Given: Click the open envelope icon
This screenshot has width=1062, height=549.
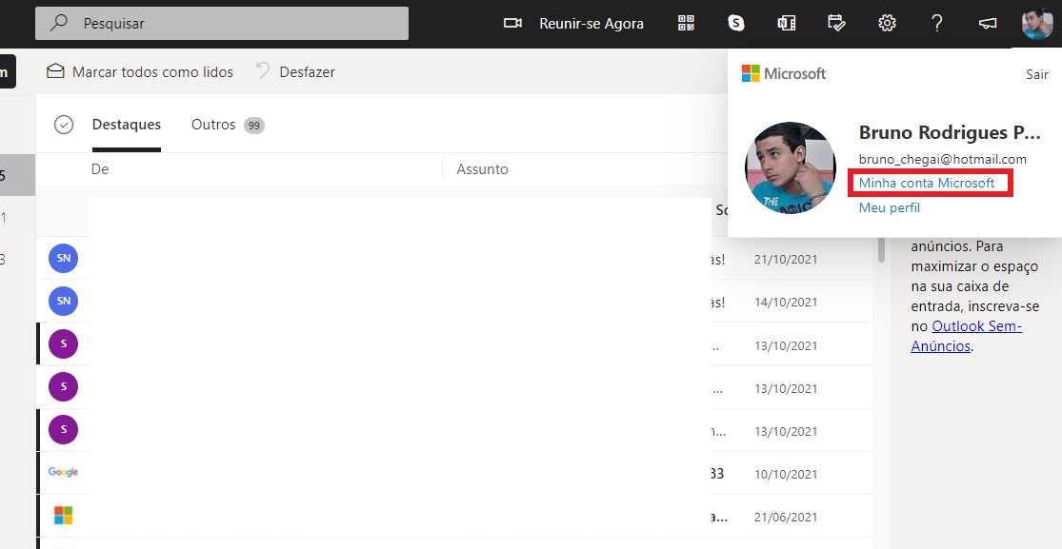Looking at the screenshot, I should point(55,70).
